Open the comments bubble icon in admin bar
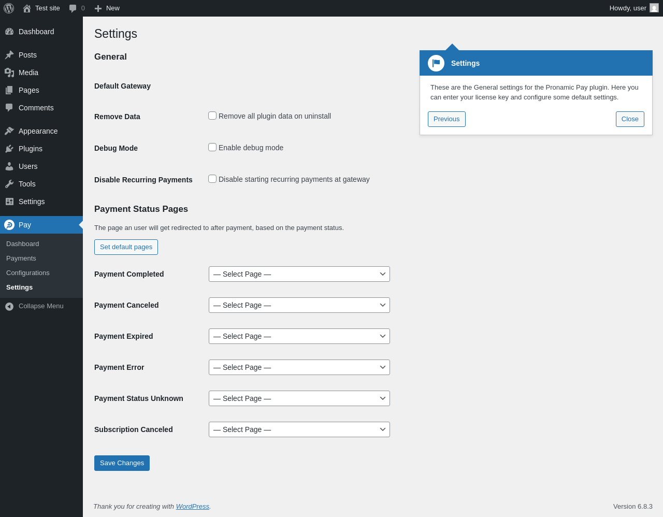This screenshot has width=663, height=517. point(73,8)
